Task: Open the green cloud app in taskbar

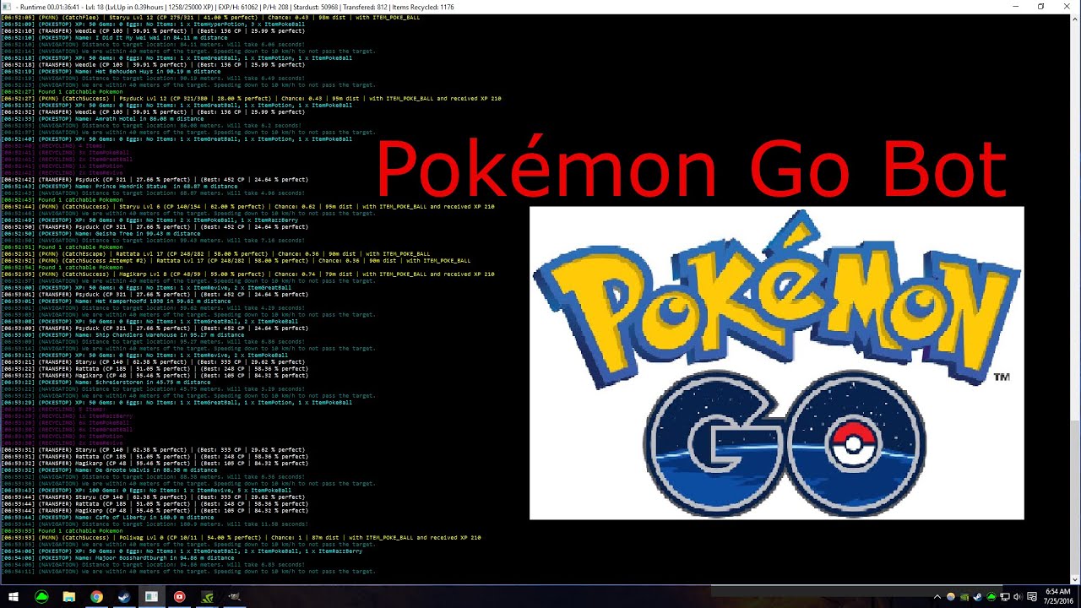Action: click(x=41, y=596)
